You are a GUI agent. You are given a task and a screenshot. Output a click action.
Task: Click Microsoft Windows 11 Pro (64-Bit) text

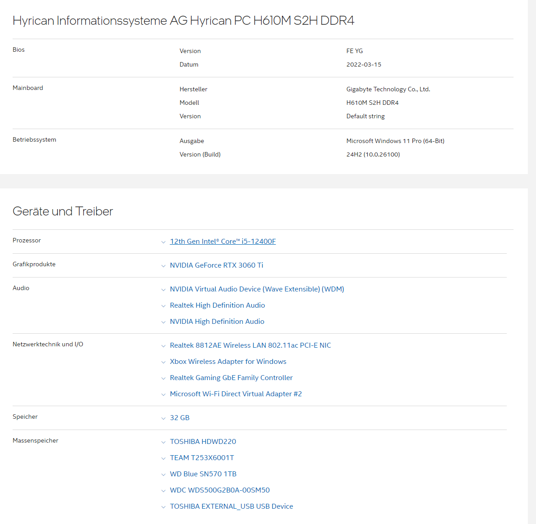click(x=395, y=141)
